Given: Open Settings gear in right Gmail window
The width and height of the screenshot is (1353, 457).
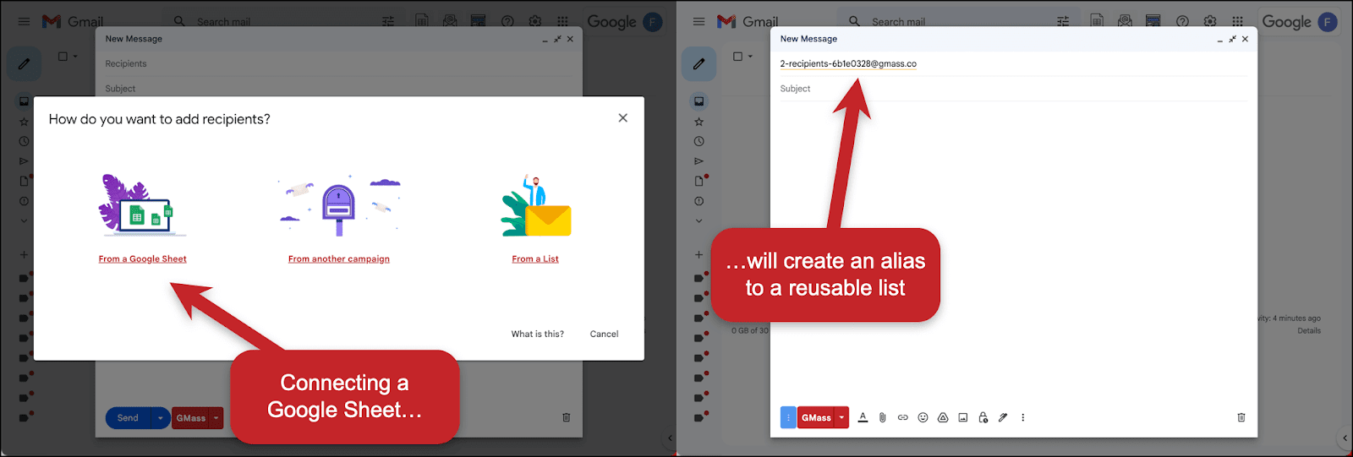Looking at the screenshot, I should point(1210,22).
